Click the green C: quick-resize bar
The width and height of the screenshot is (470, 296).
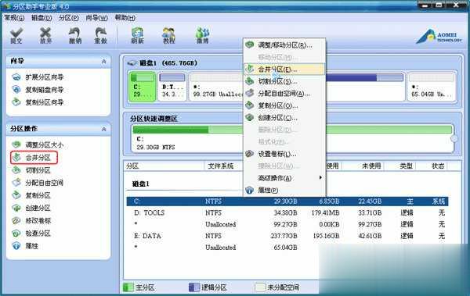(292, 130)
